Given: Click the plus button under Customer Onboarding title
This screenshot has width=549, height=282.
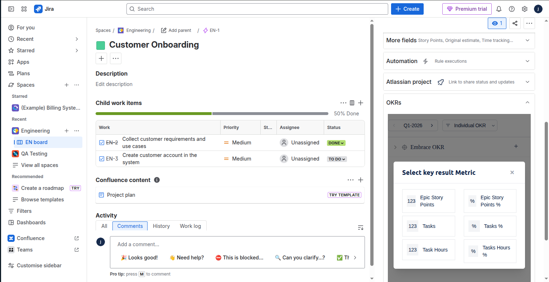Looking at the screenshot, I should [101, 58].
